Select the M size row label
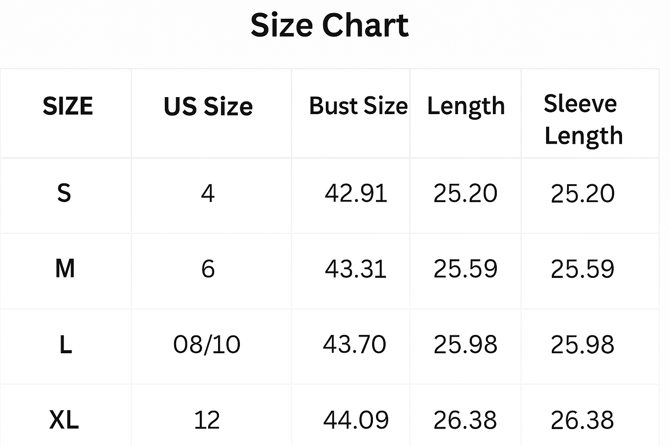The image size is (670, 446). click(65, 268)
